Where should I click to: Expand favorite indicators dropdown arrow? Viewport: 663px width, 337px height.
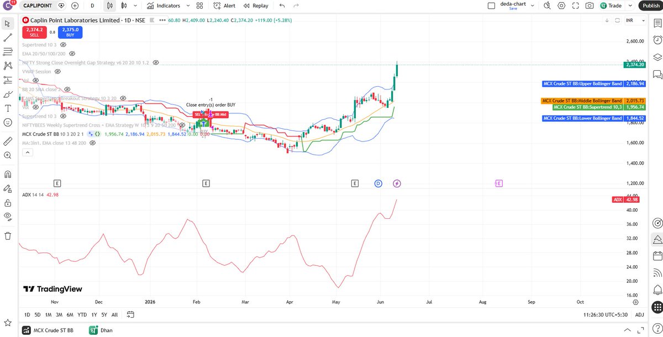click(189, 6)
